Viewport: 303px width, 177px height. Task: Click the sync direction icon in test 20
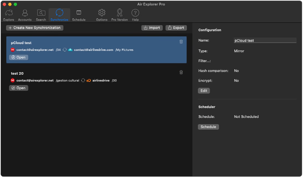pyautogui.click(x=83, y=80)
